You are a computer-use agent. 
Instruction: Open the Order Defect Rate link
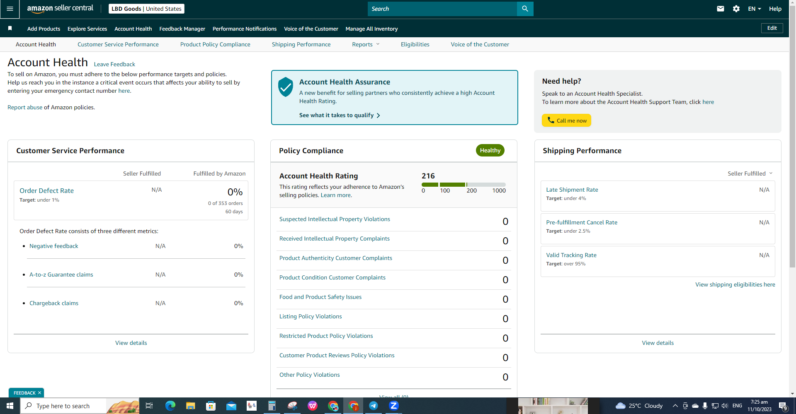(x=46, y=190)
